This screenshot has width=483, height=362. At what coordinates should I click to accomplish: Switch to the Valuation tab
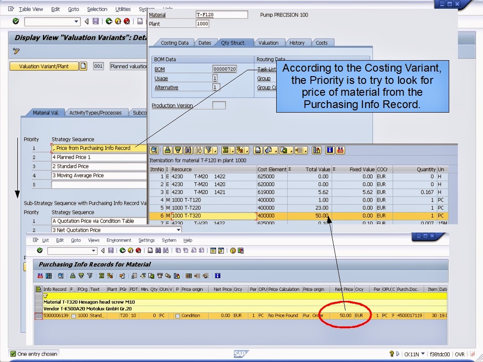coord(269,42)
